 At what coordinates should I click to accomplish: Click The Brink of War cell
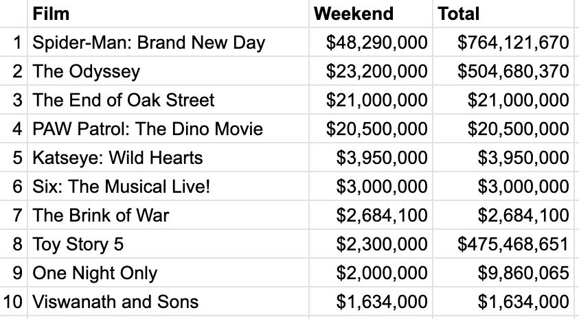[x=168, y=215]
